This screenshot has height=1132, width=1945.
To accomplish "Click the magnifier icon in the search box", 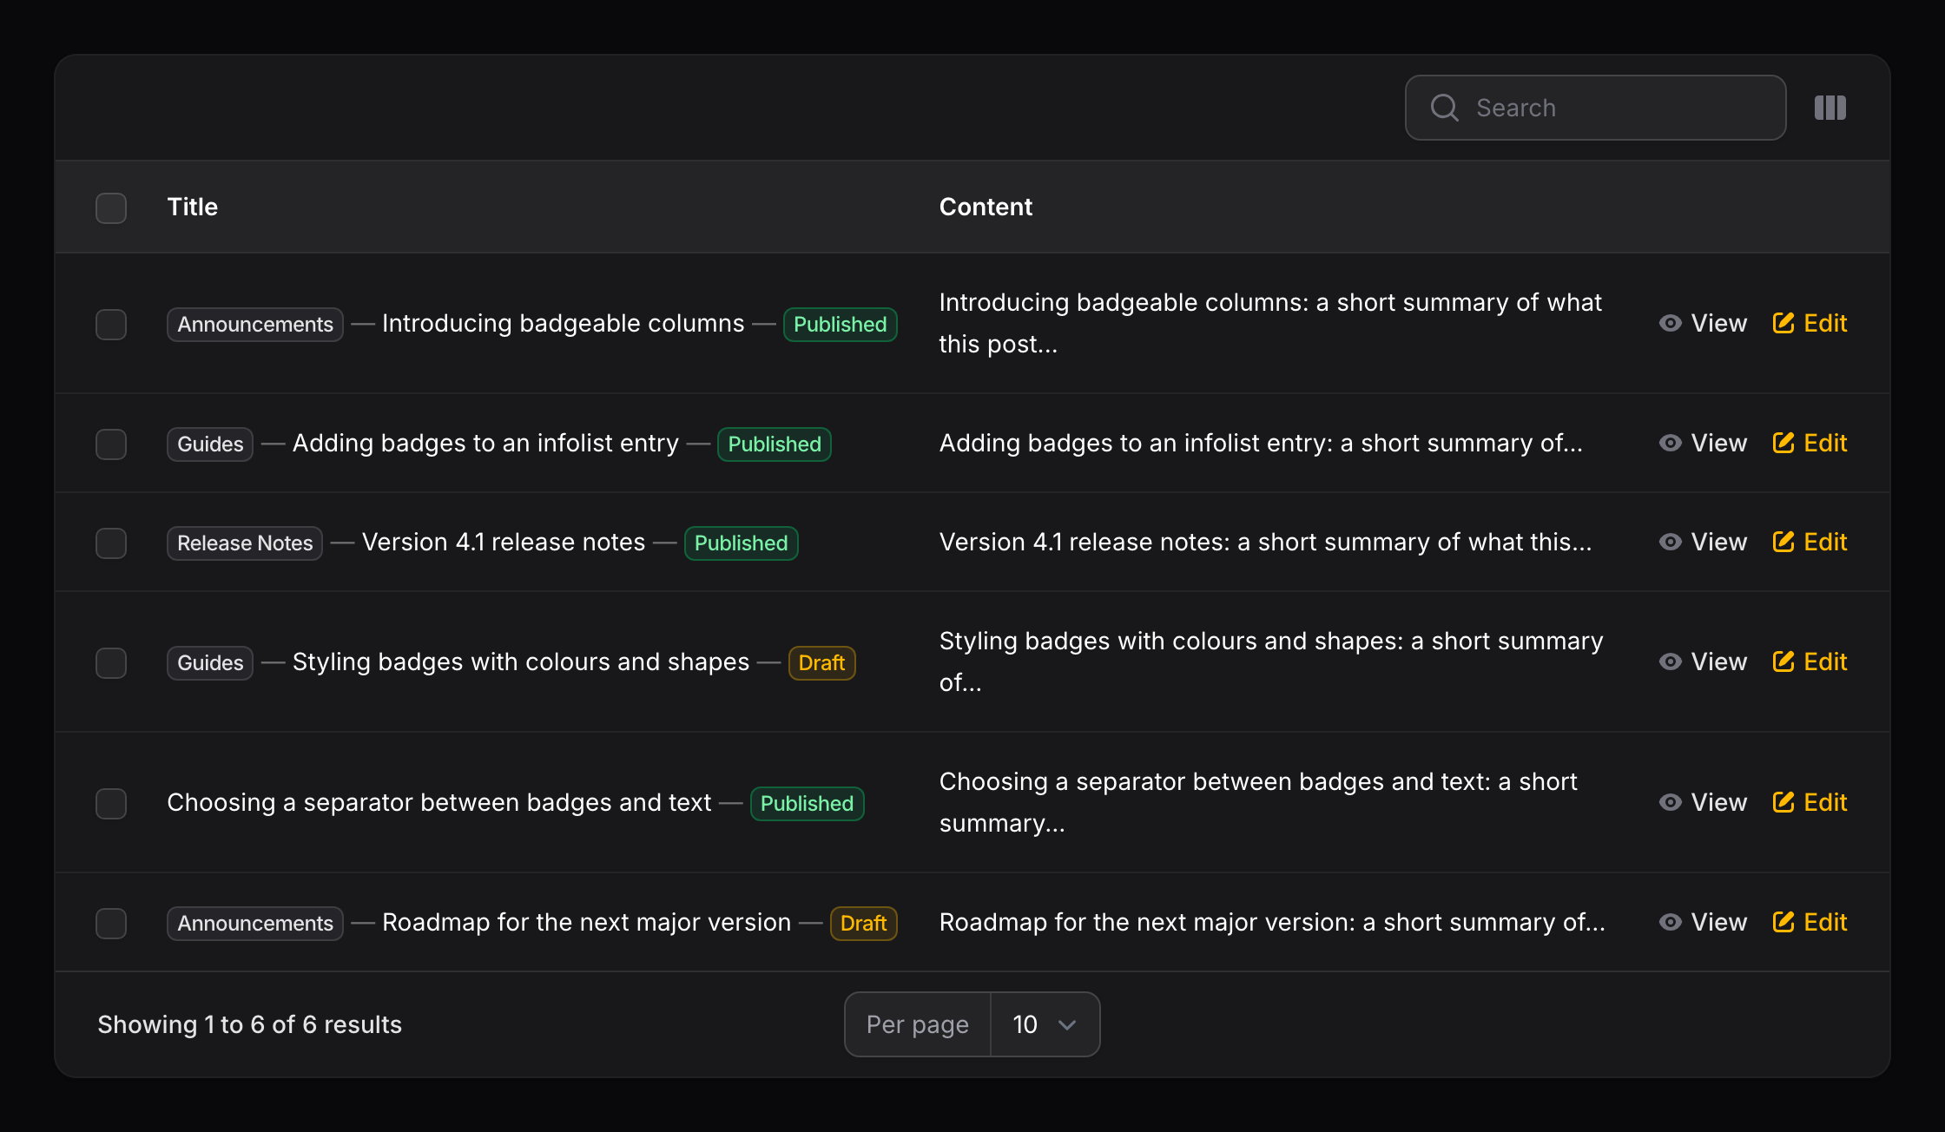I will [x=1445, y=108].
